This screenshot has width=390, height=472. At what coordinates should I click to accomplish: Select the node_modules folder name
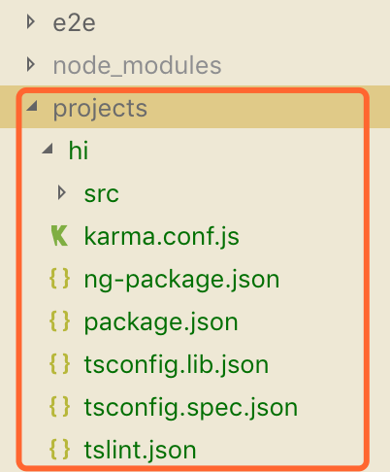point(137,66)
